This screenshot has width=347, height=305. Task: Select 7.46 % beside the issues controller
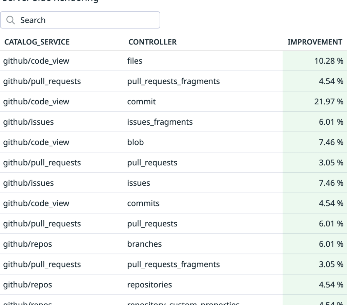(331, 183)
